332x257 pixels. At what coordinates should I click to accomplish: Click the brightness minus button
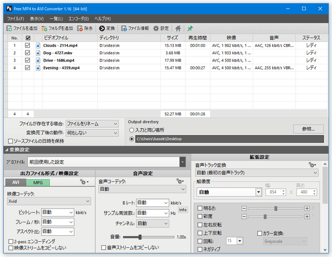[x=244, y=209]
